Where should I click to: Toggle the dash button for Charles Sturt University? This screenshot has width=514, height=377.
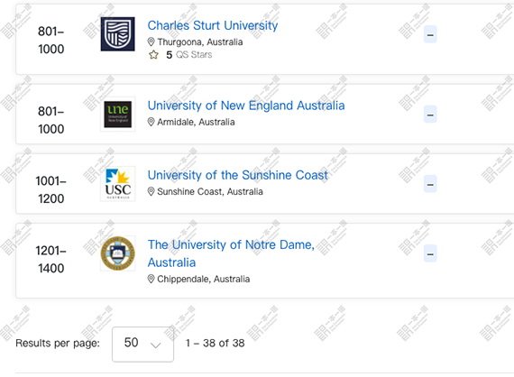coord(430,34)
